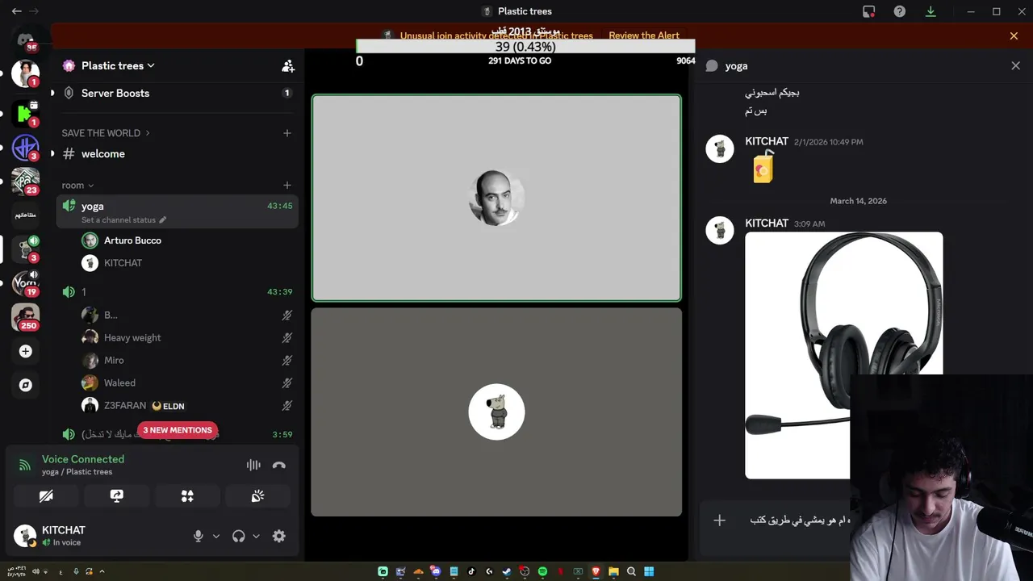The height and width of the screenshot is (581, 1033).
Task: Open the welcome text channel
Action: [x=176, y=153]
